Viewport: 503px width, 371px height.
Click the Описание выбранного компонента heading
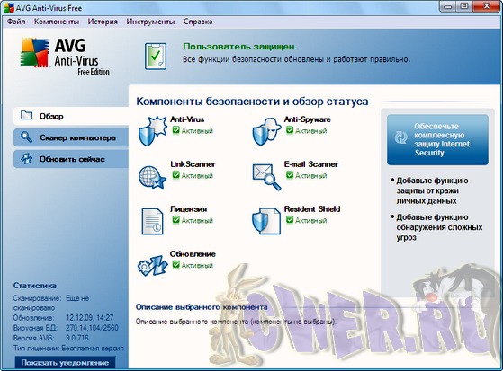coord(202,307)
